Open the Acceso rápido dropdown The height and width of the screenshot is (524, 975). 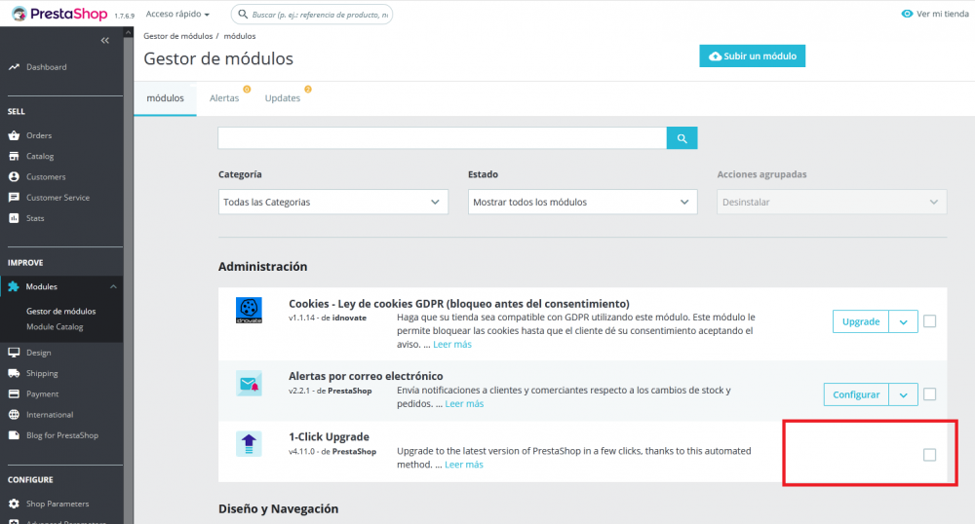[x=177, y=14]
